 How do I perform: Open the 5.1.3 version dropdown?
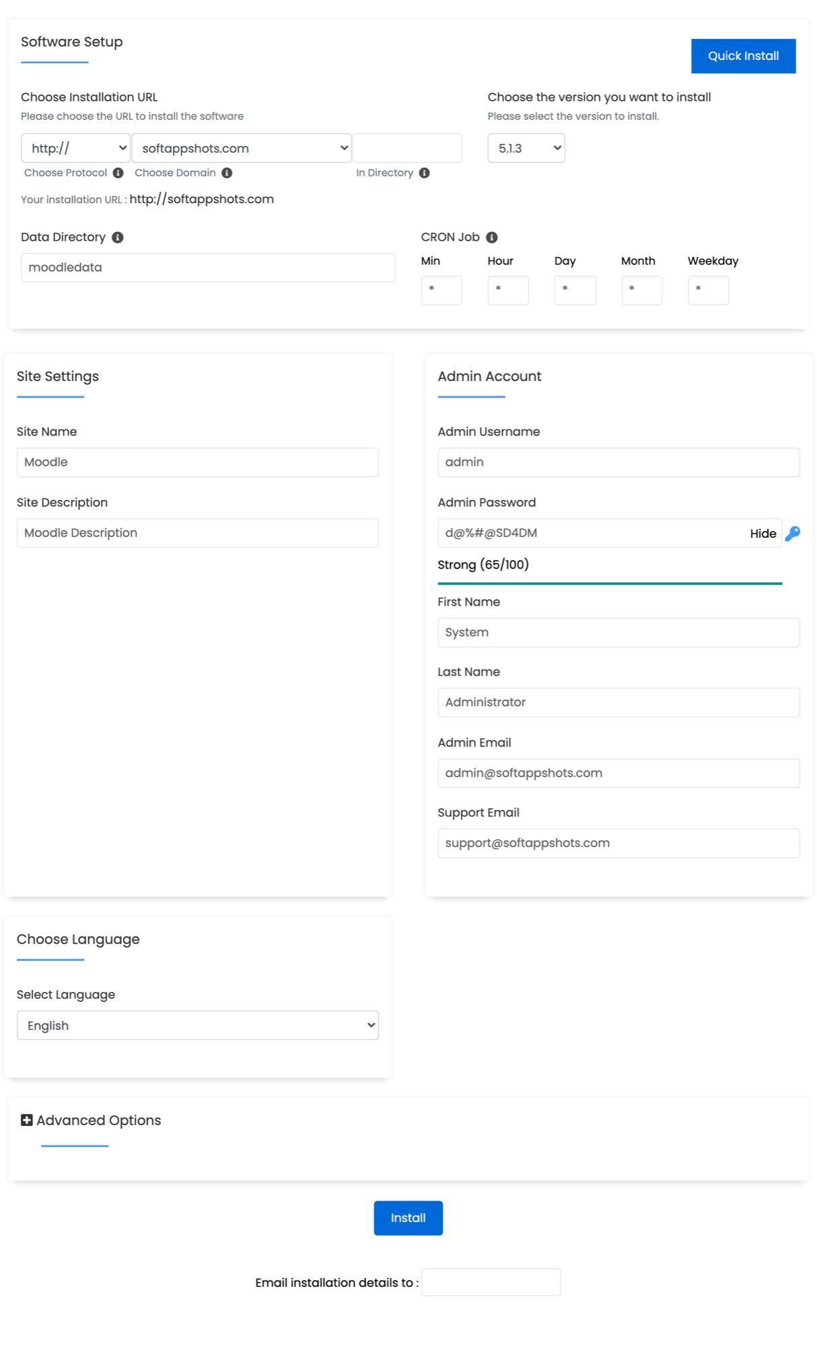(x=526, y=148)
